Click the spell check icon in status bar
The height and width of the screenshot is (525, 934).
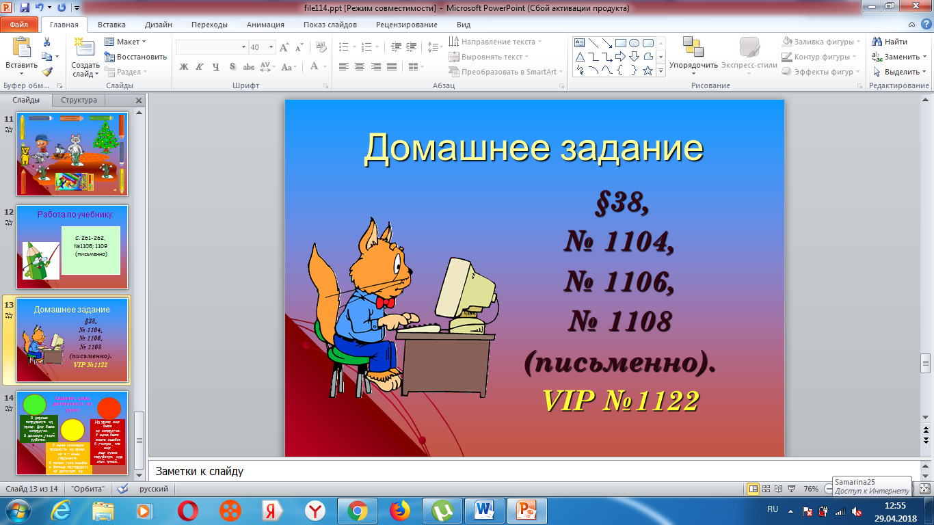click(123, 489)
